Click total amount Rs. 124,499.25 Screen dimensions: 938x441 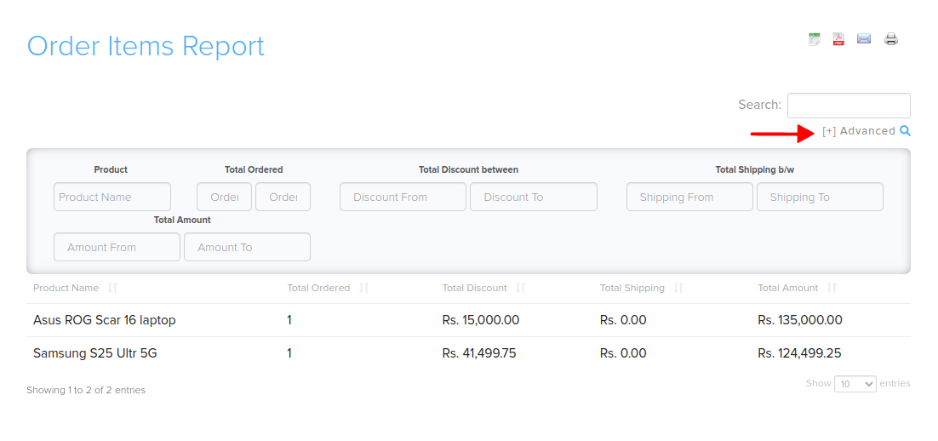coord(799,353)
